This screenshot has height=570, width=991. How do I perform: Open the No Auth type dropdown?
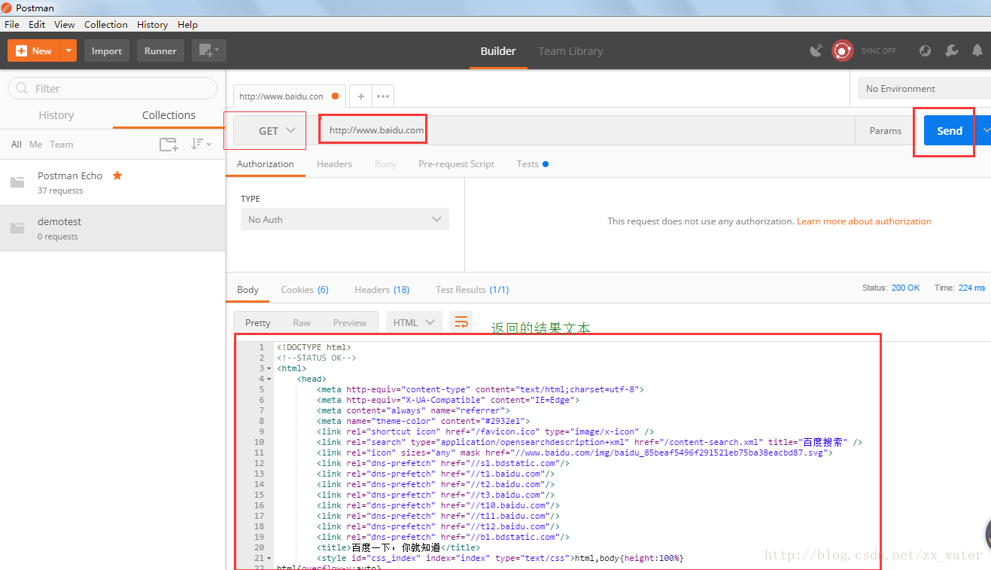coord(345,219)
